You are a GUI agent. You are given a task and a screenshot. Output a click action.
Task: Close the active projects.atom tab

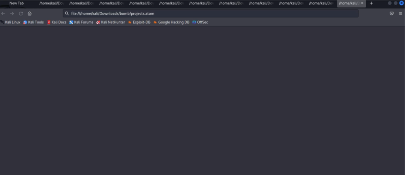pyautogui.click(x=362, y=3)
